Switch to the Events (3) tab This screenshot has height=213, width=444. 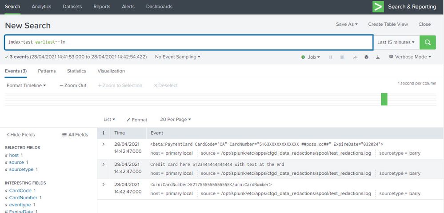16,71
